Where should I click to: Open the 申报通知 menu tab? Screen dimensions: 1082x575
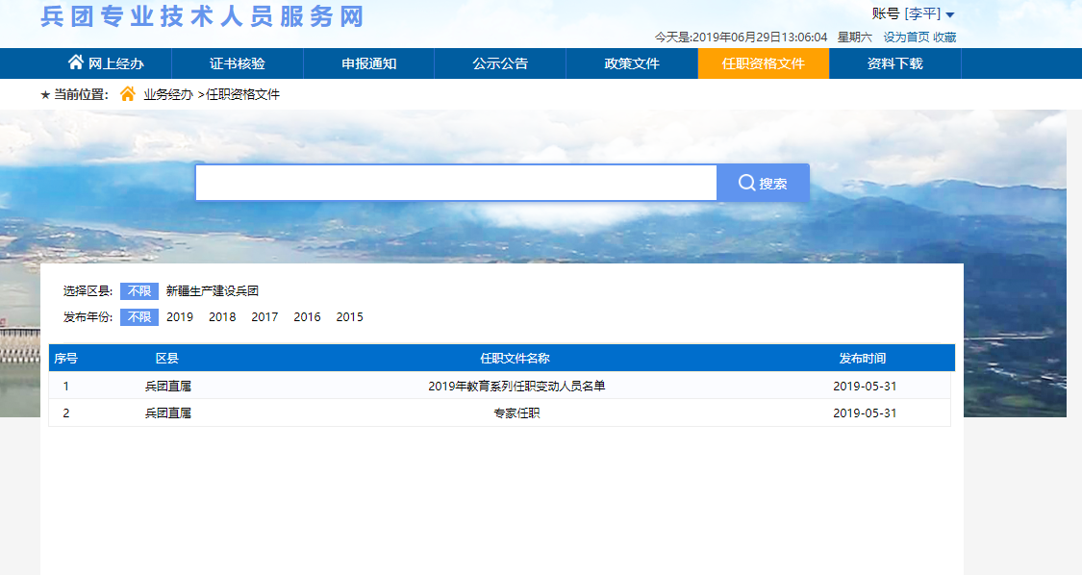368,63
